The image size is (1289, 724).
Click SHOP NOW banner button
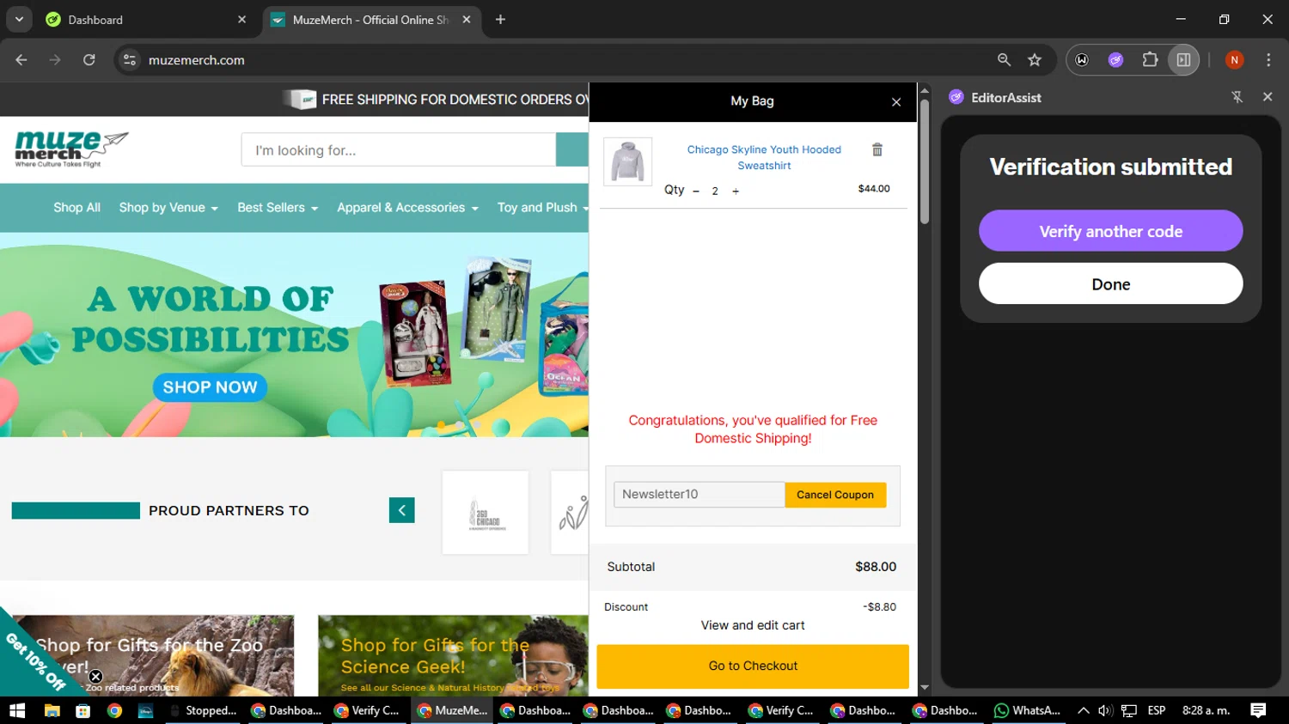211,387
